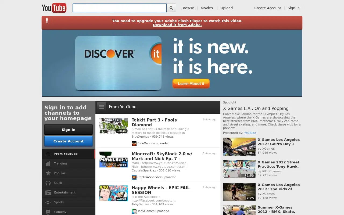
Task: Click the Discover card ad image
Action: coord(118,63)
